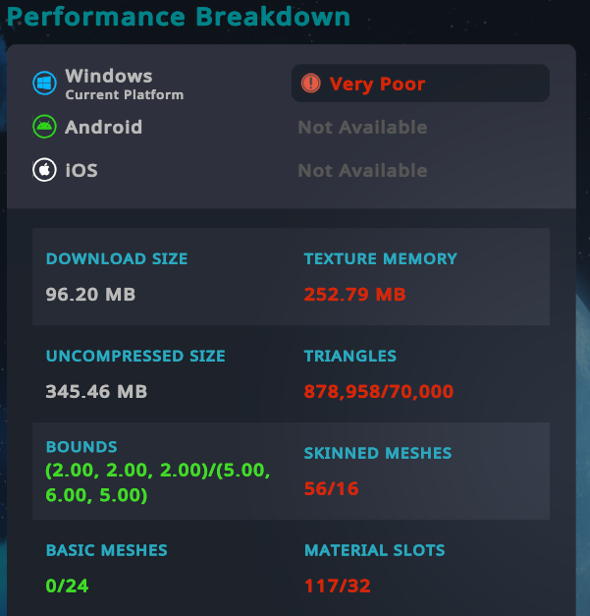
Task: Click the iOS Not Available status
Action: [362, 171]
